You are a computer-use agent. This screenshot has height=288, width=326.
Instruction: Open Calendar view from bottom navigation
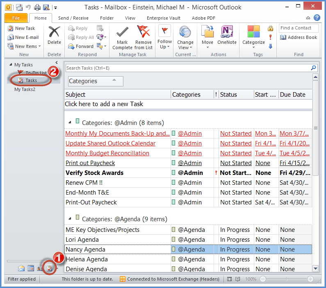click(x=31, y=269)
